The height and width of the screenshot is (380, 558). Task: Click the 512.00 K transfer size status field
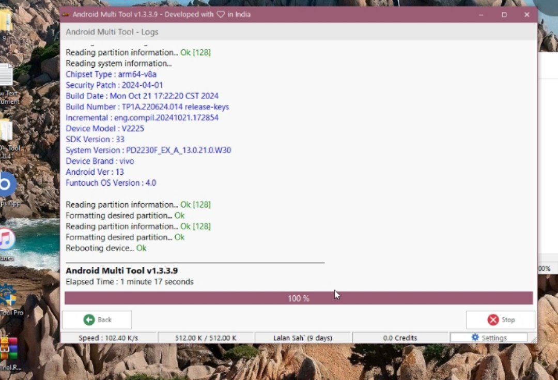click(x=206, y=338)
